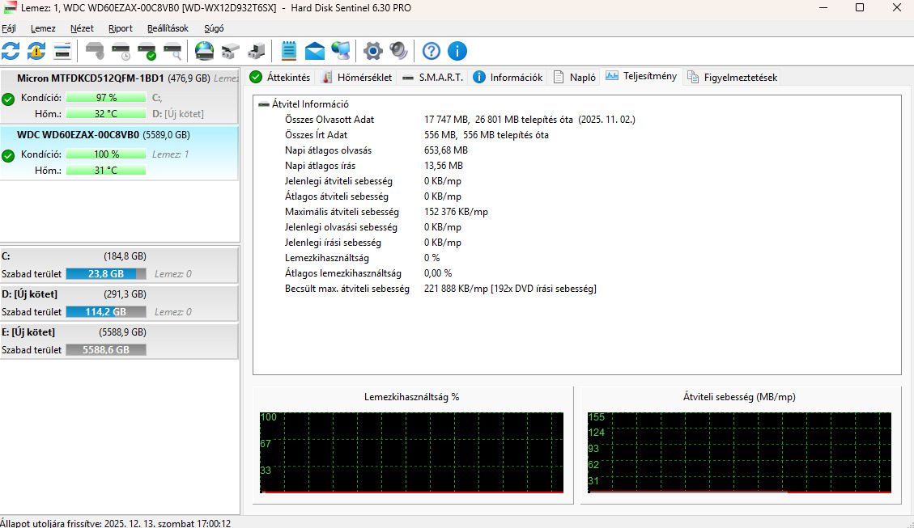Open the blue notepad report icon

(x=288, y=51)
